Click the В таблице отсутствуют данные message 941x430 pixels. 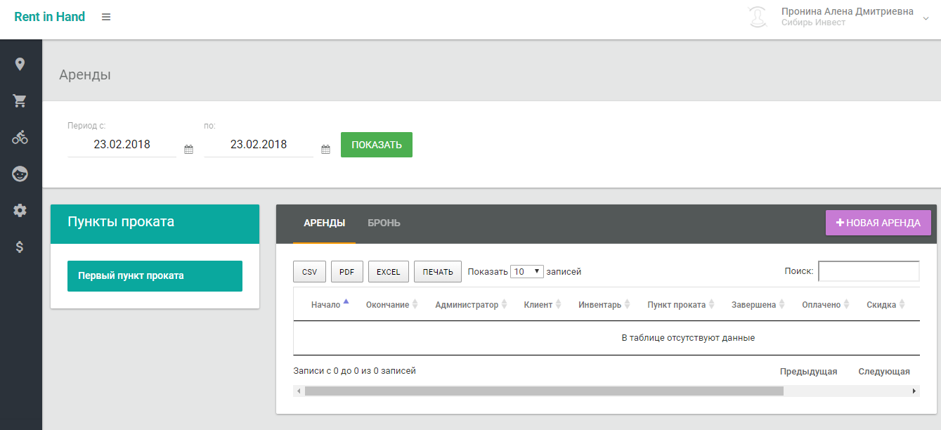(688, 338)
